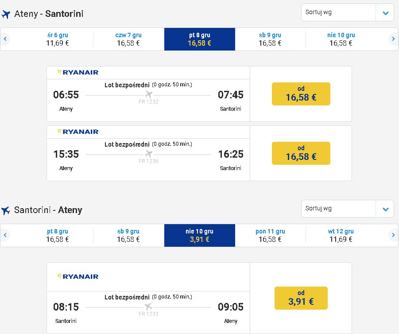Screen dimensions: 399x334
Task: Select outbound date czw 7 gru
Action: point(128,39)
